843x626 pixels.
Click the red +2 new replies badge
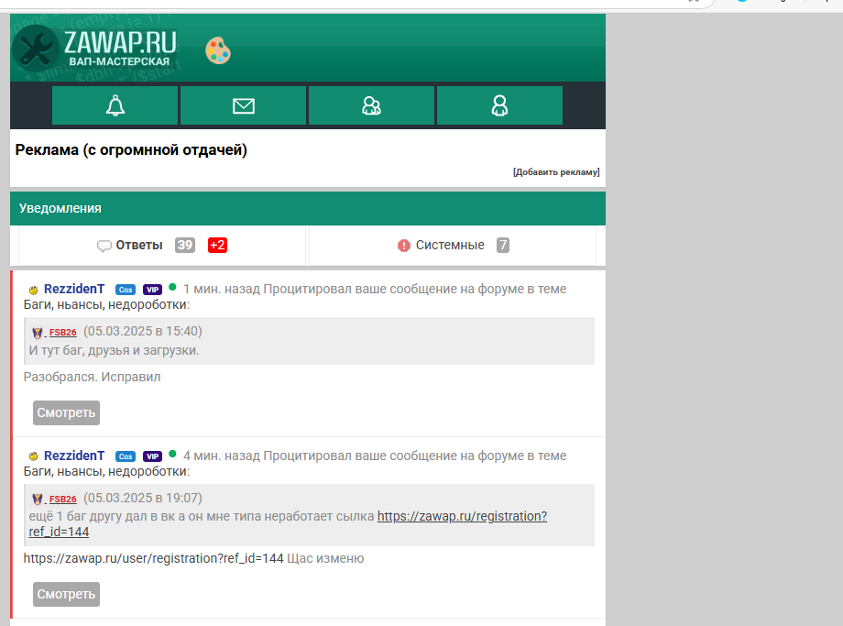(x=217, y=245)
